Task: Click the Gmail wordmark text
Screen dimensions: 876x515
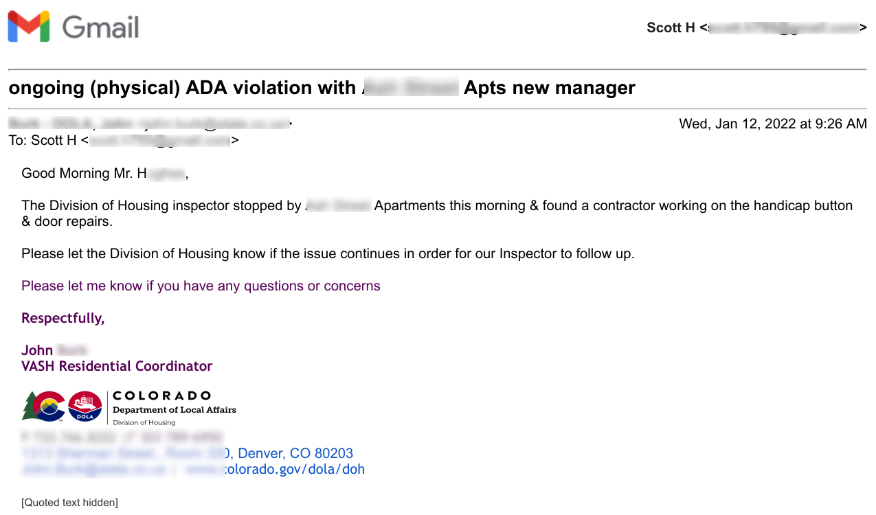Action: (101, 27)
